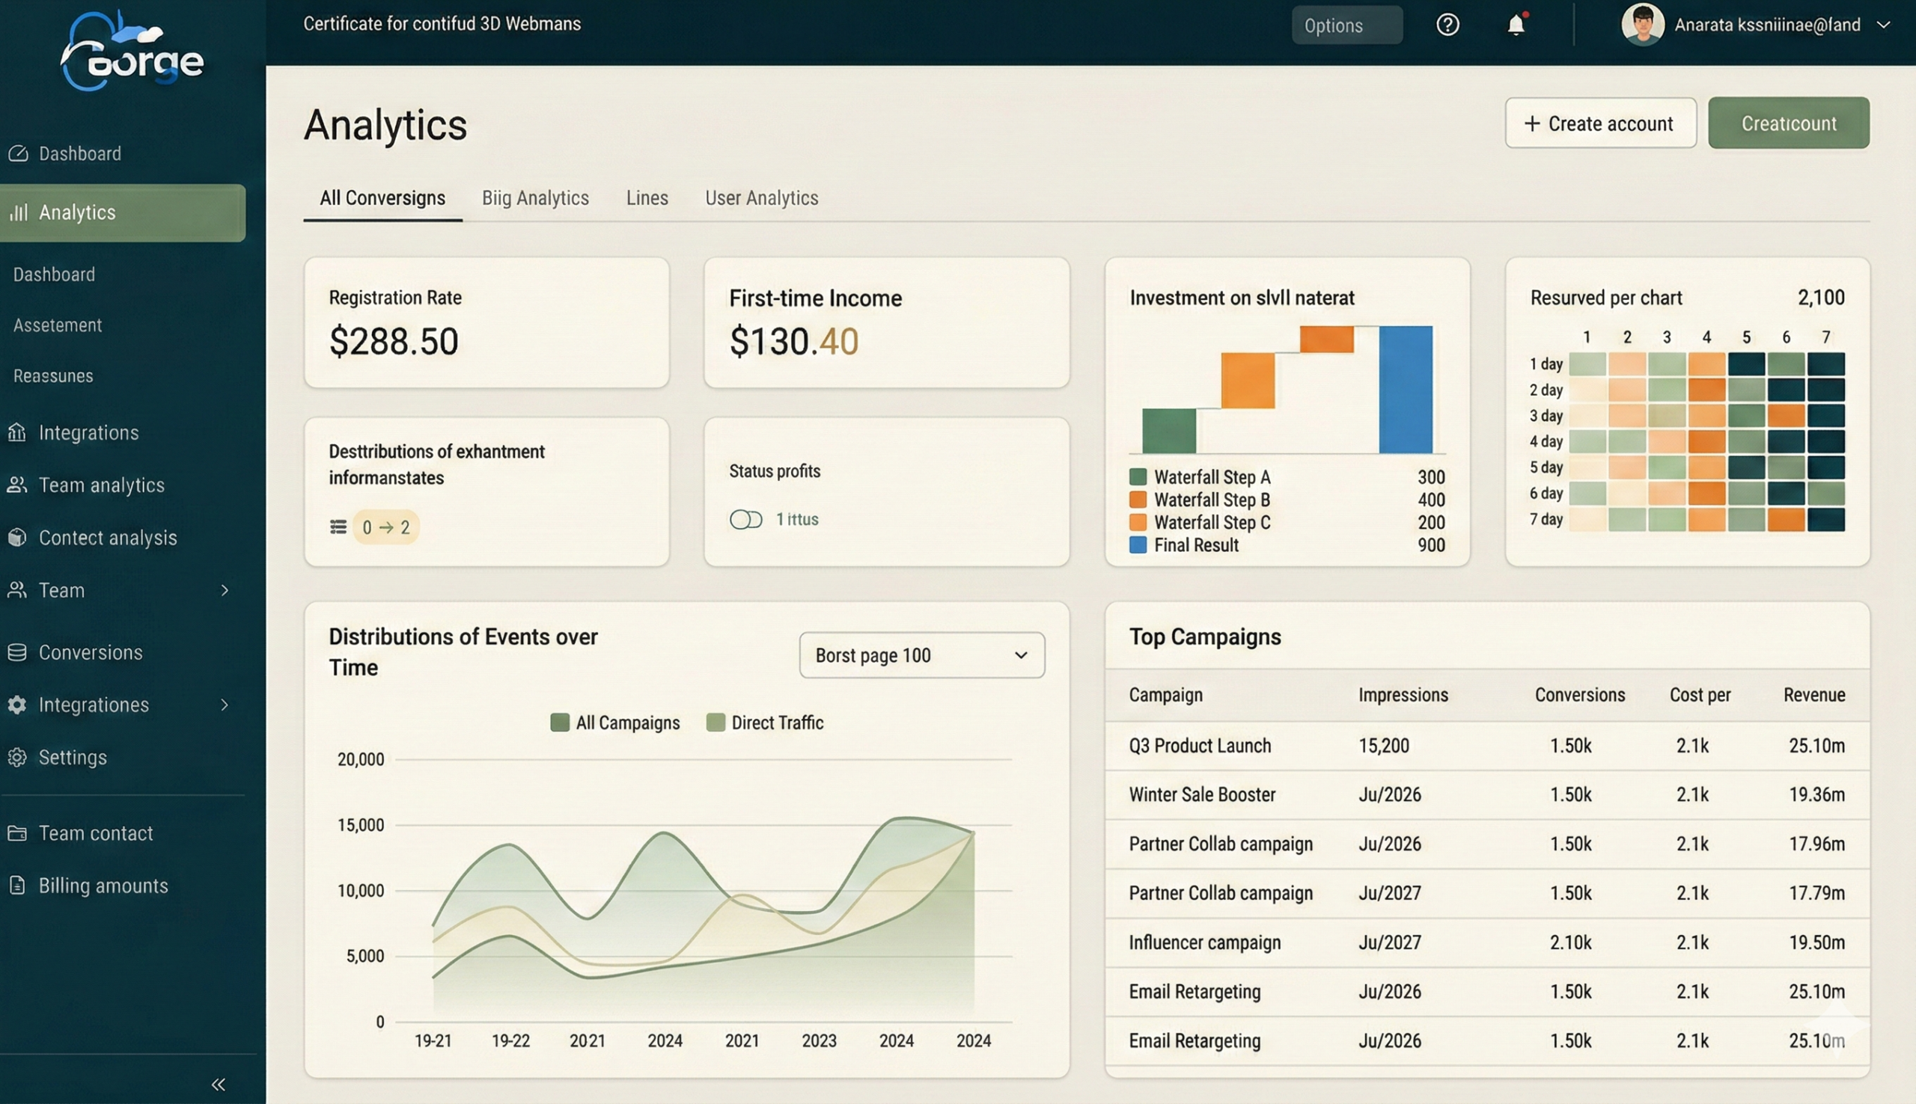Click the Team analytics icon
Image resolution: width=1916 pixels, height=1104 pixels.
[x=17, y=485]
